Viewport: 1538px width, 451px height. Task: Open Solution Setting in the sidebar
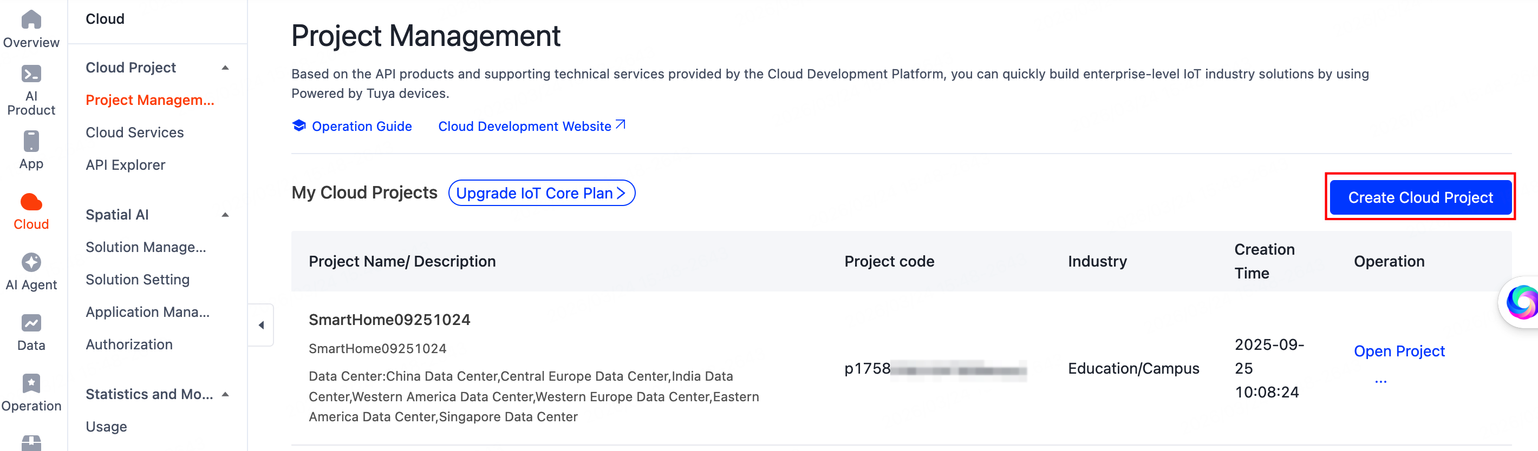click(138, 279)
